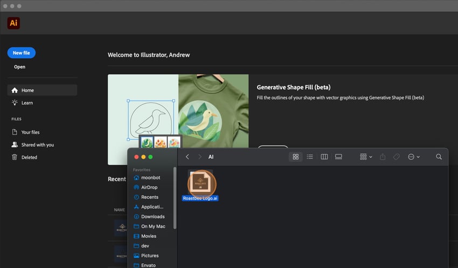Open the Finder more actions dropdown

tap(414, 157)
